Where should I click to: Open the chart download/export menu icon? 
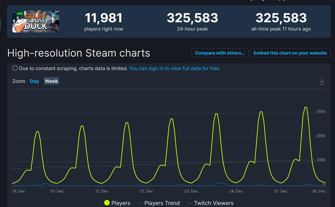[x=322, y=81]
